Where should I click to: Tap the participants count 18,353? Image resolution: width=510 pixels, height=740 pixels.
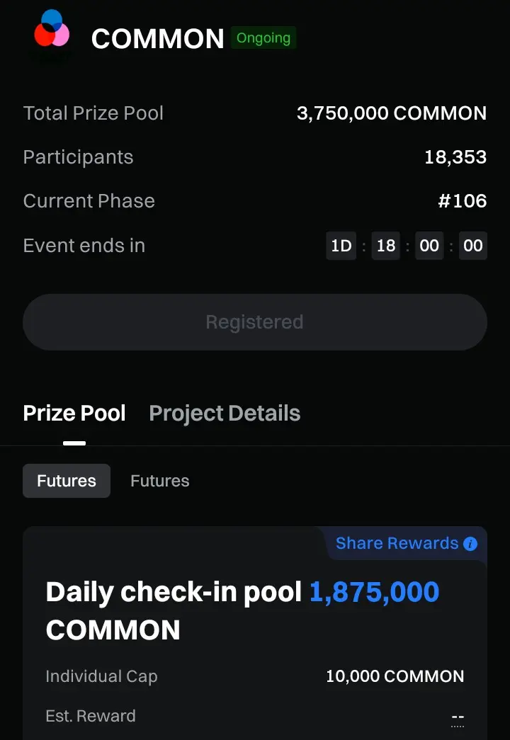point(455,157)
